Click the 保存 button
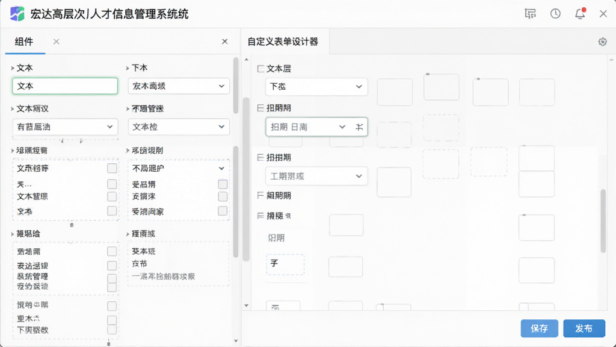 (x=539, y=328)
